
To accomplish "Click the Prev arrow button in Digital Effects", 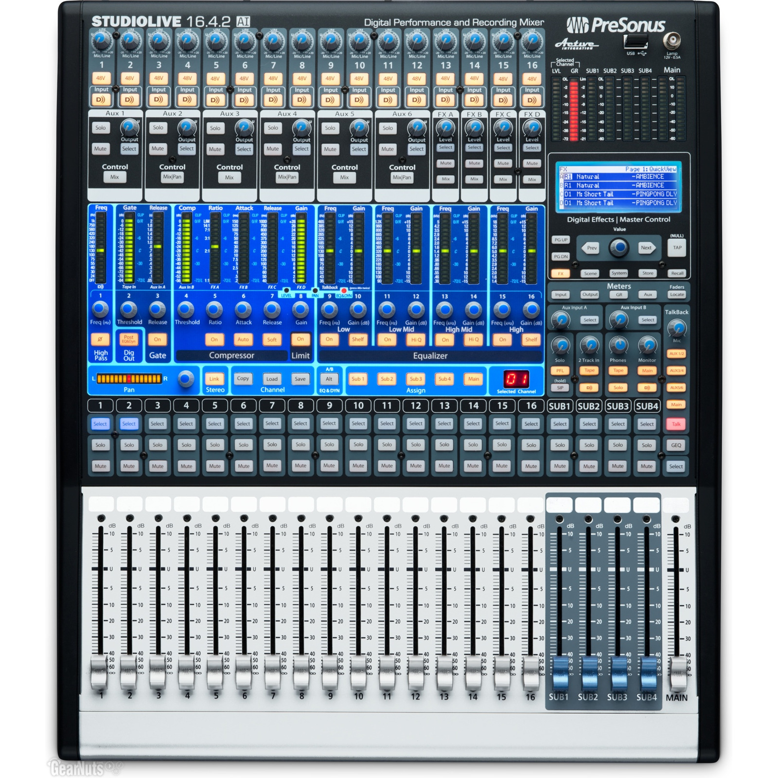I will point(591,248).
